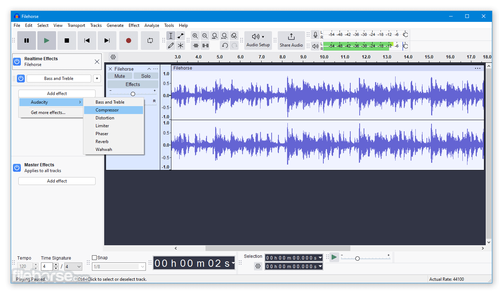
Task: Expand the Bass and Treble options arrow
Action: point(97,79)
